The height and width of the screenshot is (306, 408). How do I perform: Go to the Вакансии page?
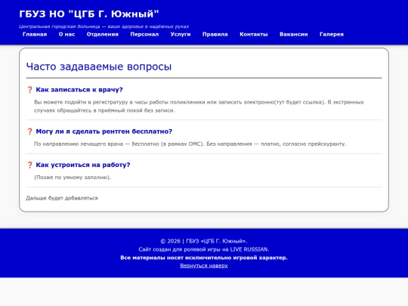pyautogui.click(x=294, y=34)
